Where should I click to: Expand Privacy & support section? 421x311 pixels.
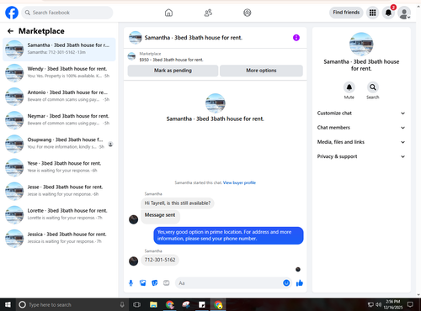click(361, 156)
